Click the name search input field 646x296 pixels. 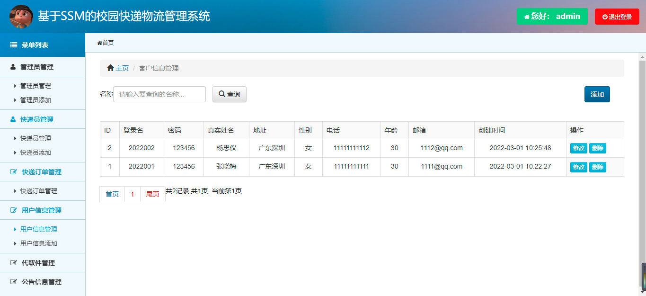159,94
